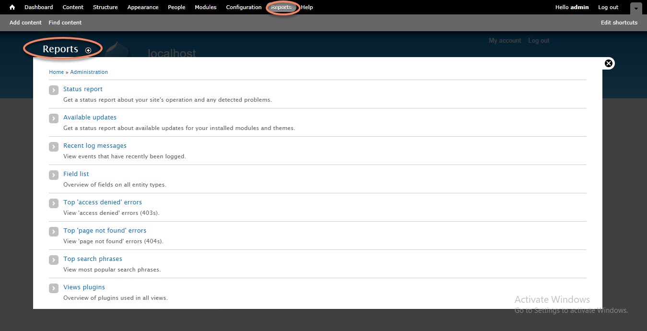The height and width of the screenshot is (331, 647).
Task: Open Recent log messages link
Action: click(x=95, y=145)
